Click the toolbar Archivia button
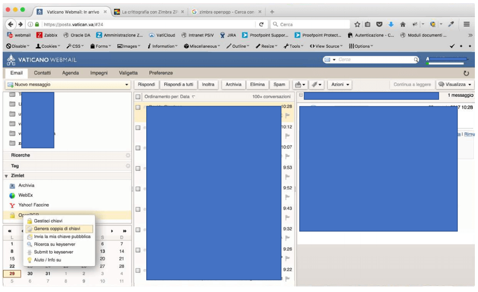The height and width of the screenshot is (292, 478). pos(233,84)
